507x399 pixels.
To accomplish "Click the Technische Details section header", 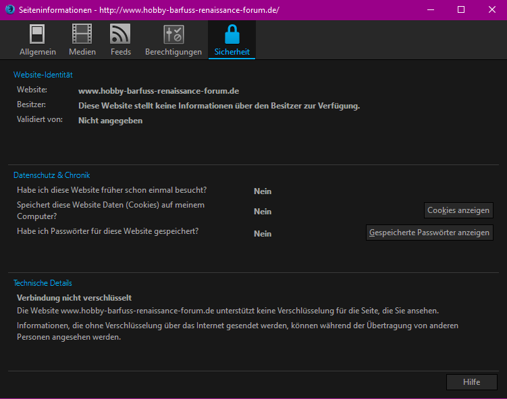I will [43, 283].
